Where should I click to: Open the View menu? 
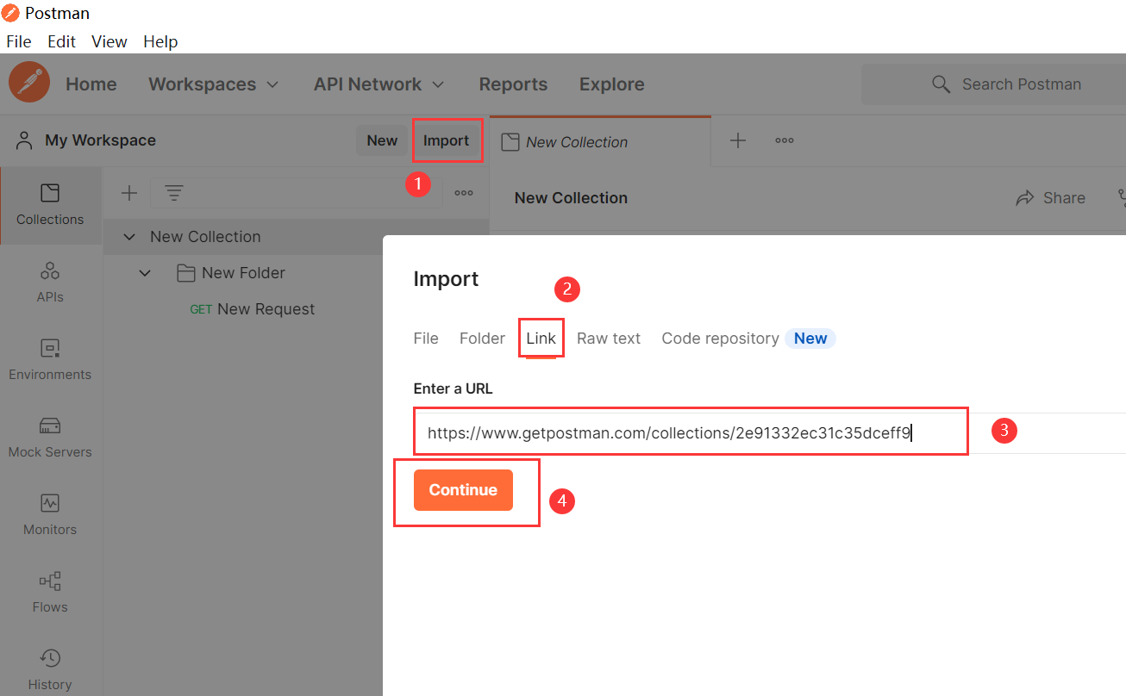point(109,41)
